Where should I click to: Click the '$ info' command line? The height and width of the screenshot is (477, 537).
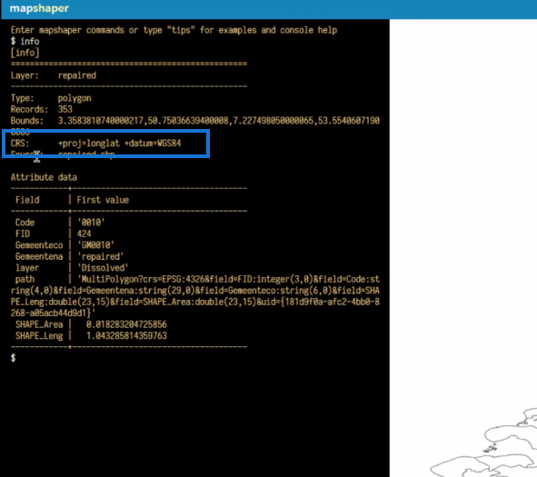(25, 42)
